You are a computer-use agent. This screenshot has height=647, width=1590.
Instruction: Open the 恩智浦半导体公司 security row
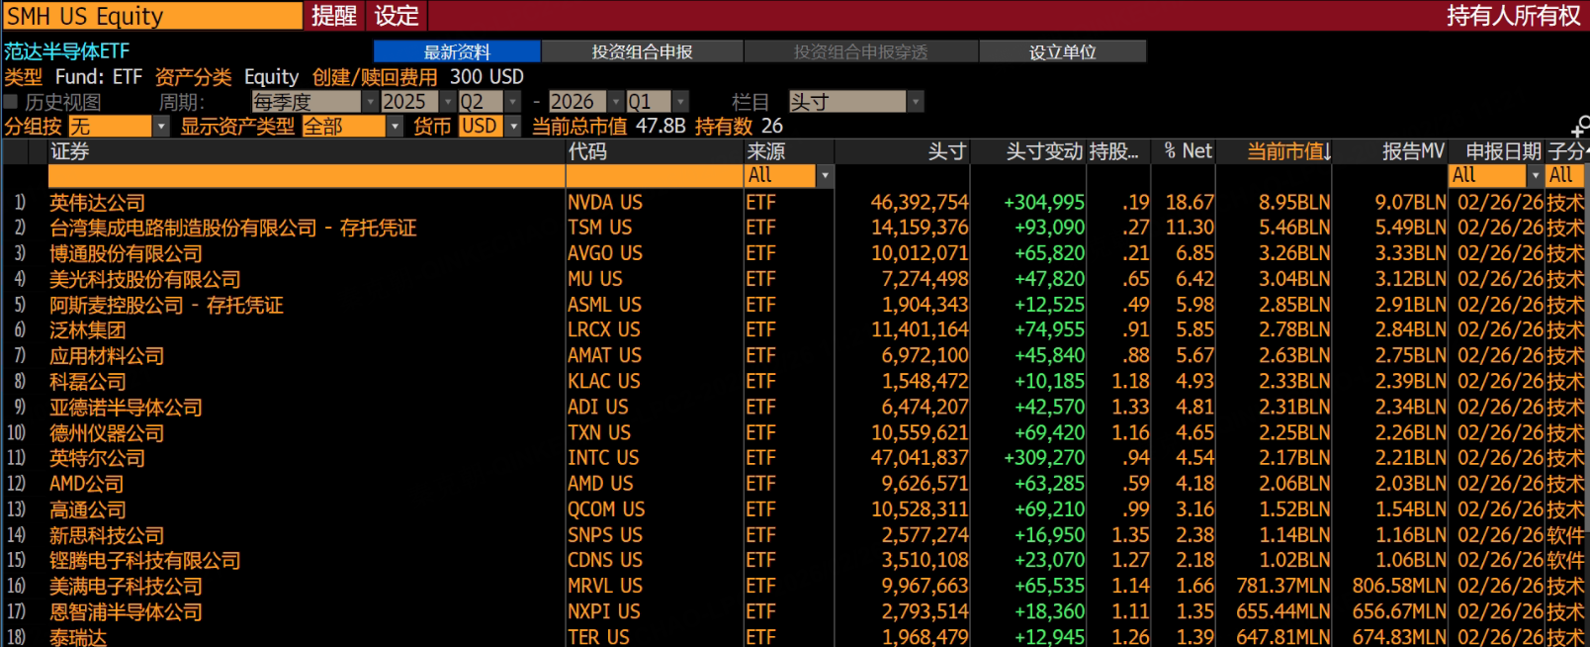[x=126, y=612]
